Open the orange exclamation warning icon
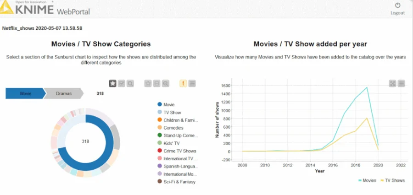This screenshot has height=195, width=413. tap(183, 84)
